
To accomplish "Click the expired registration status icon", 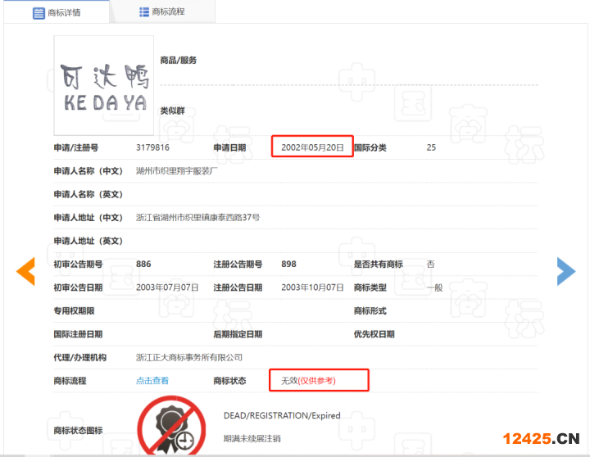I will (x=171, y=427).
